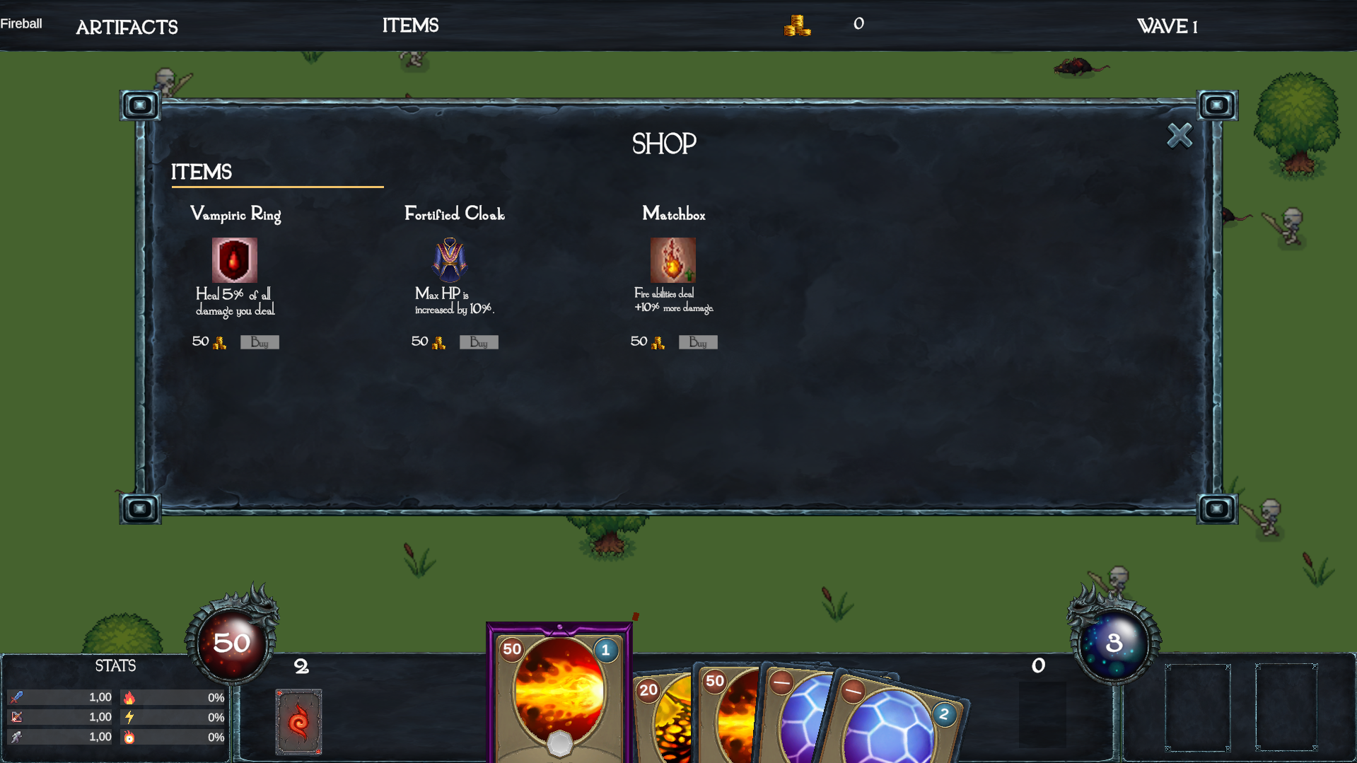The image size is (1357, 763).
Task: Buy the Matchbox
Action: click(698, 342)
